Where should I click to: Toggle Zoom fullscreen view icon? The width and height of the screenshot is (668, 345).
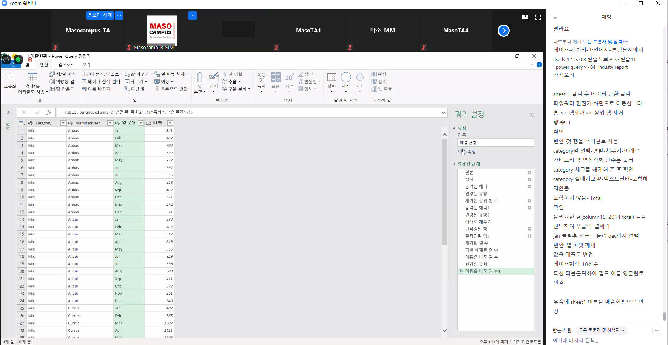[x=538, y=17]
